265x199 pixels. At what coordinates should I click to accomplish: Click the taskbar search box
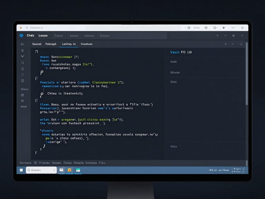click(41, 170)
